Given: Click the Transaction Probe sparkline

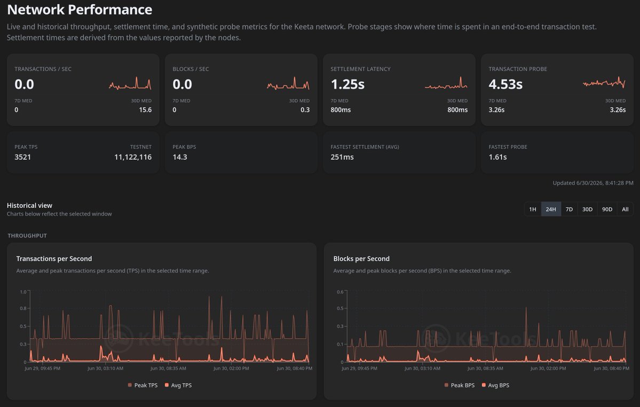Looking at the screenshot, I should [x=604, y=83].
